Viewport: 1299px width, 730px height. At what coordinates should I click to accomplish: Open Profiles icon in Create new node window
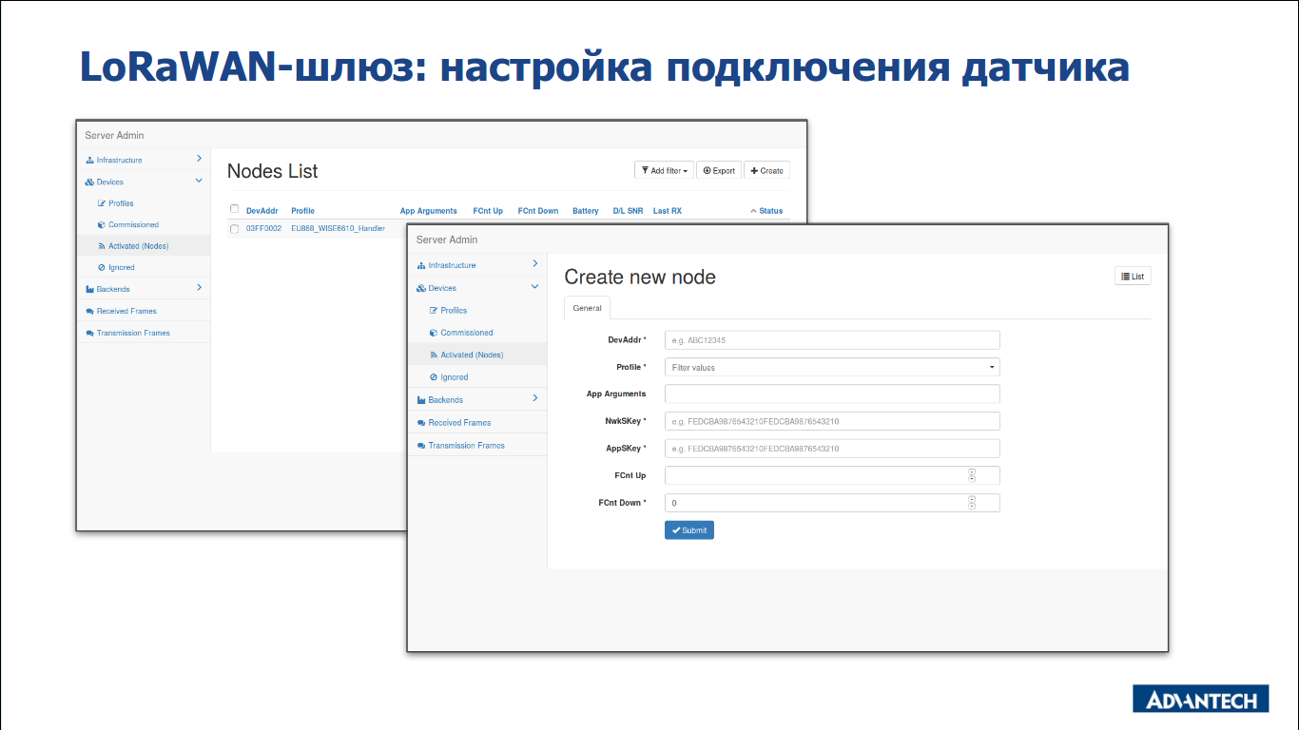point(434,310)
